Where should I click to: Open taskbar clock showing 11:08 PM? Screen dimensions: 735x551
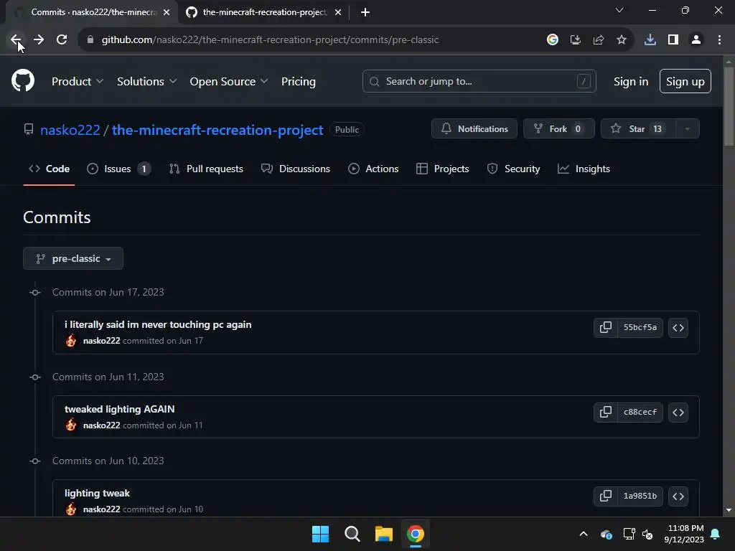pos(684,534)
